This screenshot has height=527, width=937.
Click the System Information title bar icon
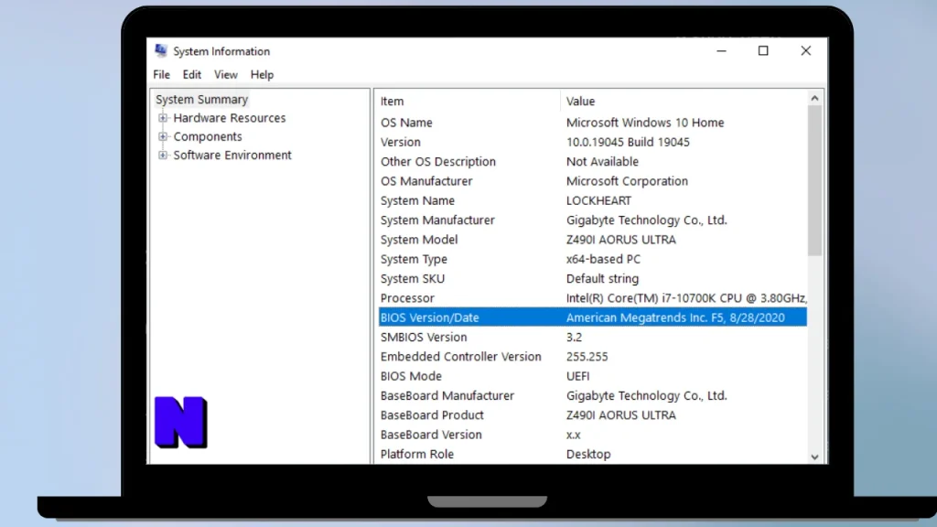click(x=161, y=51)
